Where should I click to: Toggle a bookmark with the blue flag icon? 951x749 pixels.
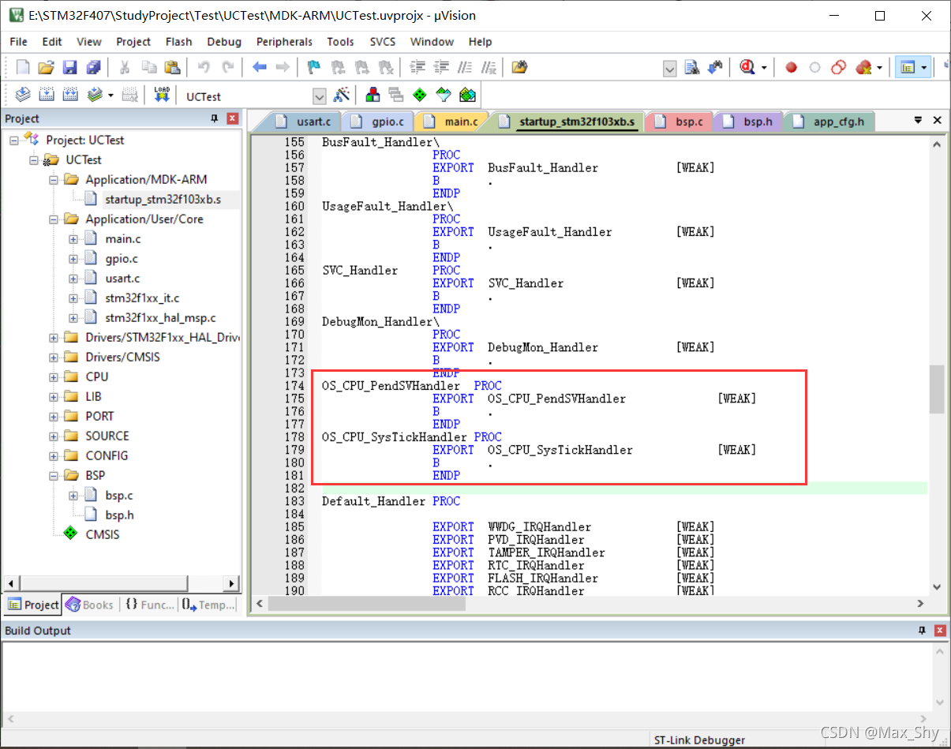(x=314, y=68)
